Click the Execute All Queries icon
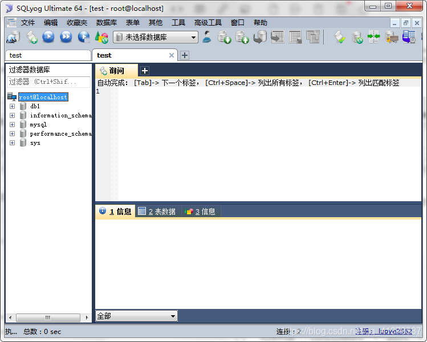The width and height of the screenshot is (427, 342). point(66,36)
